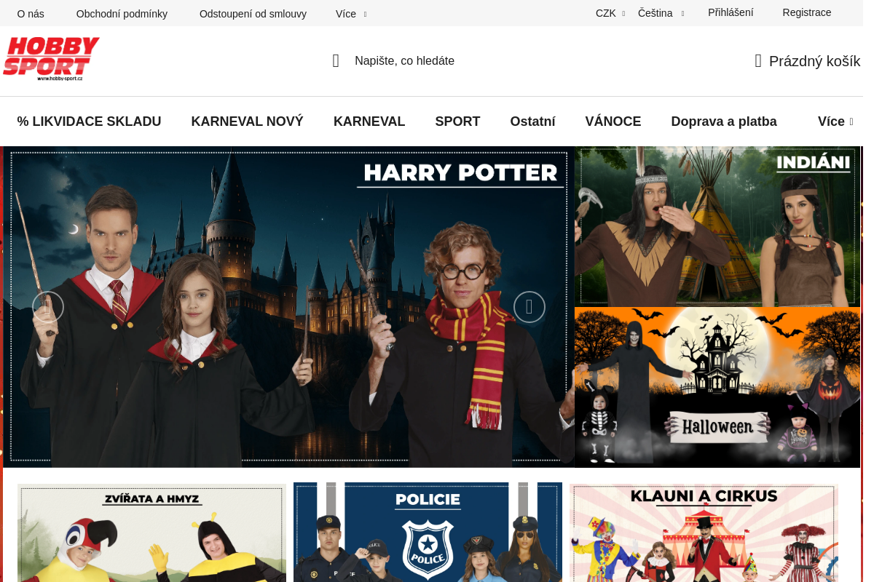Open the Čeština language selector
The height and width of the screenshot is (582, 874).
(661, 13)
